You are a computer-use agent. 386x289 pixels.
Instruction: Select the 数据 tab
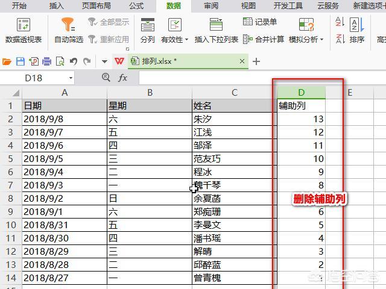coord(174,5)
